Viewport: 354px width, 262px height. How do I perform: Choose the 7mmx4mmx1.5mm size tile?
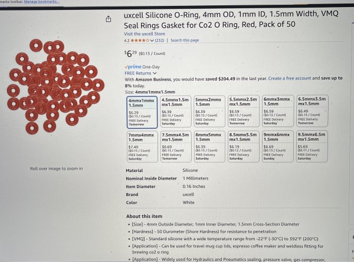[x=142, y=147]
